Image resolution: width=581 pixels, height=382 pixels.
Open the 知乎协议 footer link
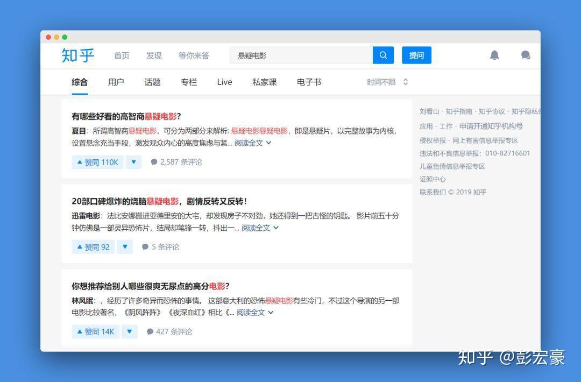tap(492, 111)
